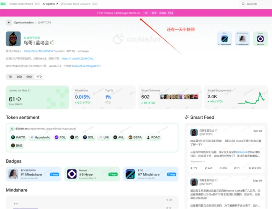Click the repost icon showing 71

pyautogui.click(x=235, y=168)
